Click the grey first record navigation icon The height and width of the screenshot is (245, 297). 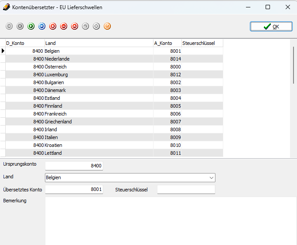point(9,27)
